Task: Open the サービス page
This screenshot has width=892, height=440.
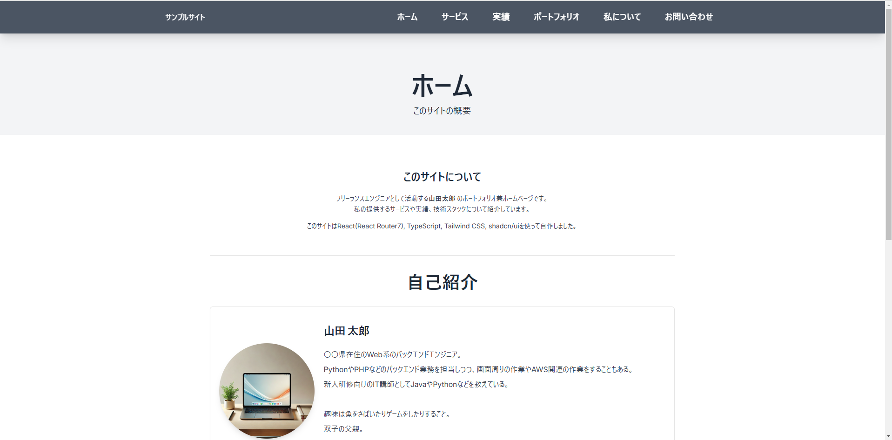Action: tap(454, 17)
